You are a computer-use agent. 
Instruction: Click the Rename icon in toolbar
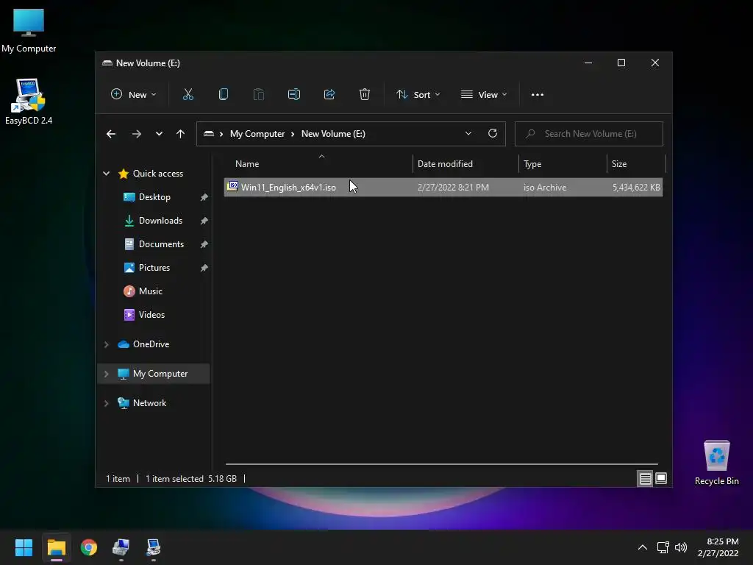294,95
